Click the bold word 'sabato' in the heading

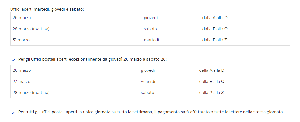pos(76,9)
